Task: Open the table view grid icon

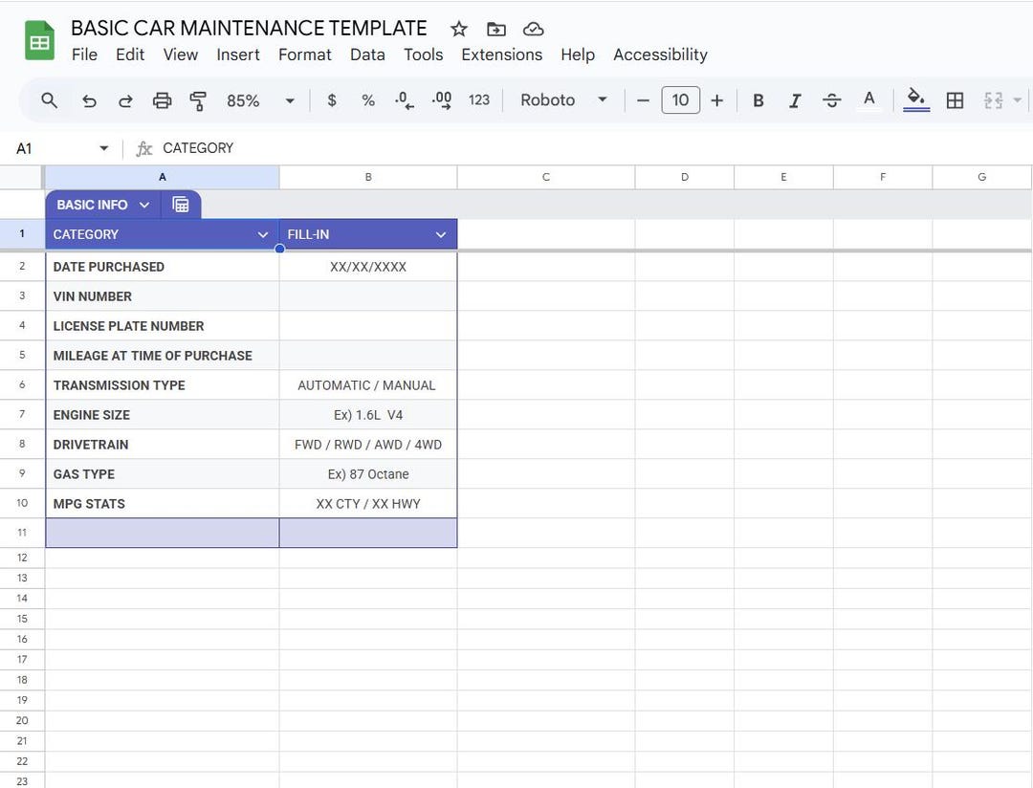Action: [x=181, y=205]
